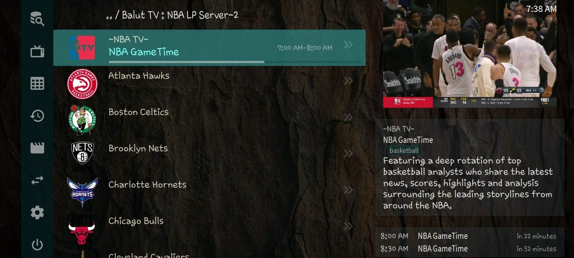Click the 7:38 AM clock display
This screenshot has height=258, width=574.
pyautogui.click(x=541, y=9)
